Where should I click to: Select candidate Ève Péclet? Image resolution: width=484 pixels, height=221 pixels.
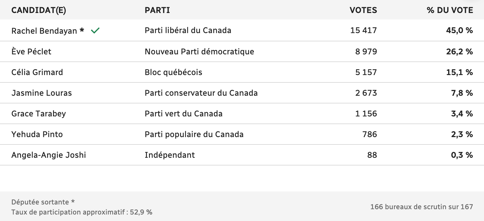tap(31, 51)
